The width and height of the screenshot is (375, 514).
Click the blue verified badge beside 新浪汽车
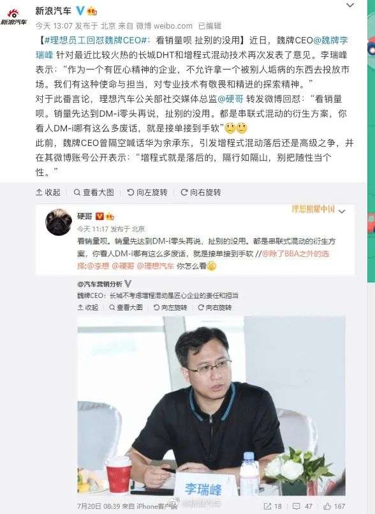80,11
